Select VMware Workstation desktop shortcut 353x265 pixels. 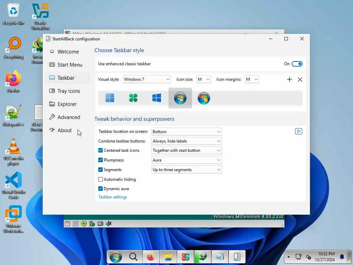pos(13,219)
